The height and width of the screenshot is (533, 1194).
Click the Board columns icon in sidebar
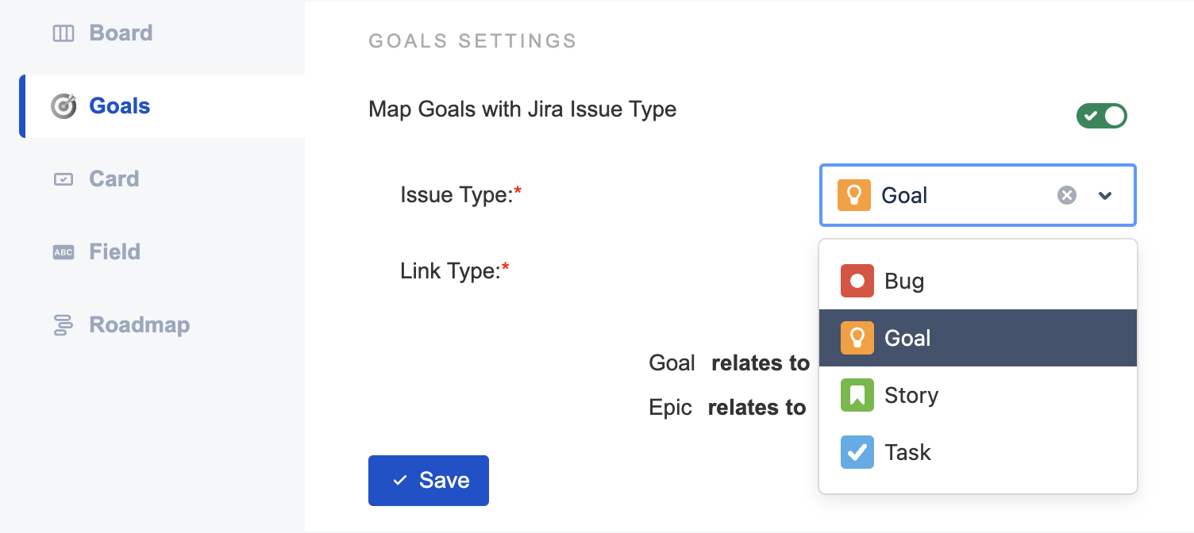(x=64, y=33)
